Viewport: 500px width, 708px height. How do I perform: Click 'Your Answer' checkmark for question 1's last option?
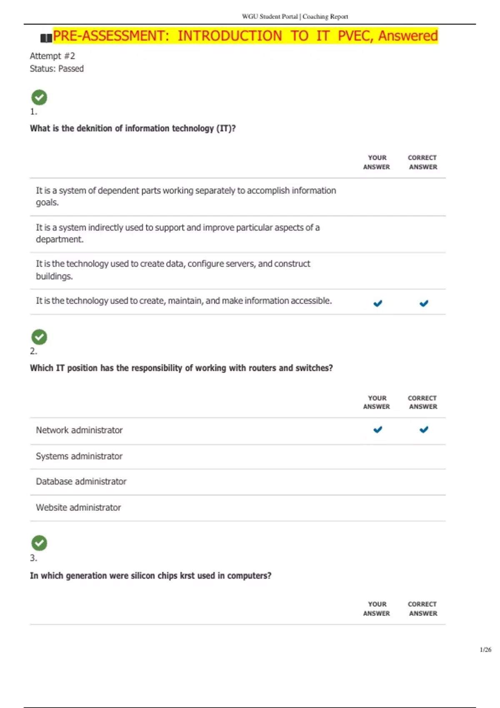tap(377, 303)
